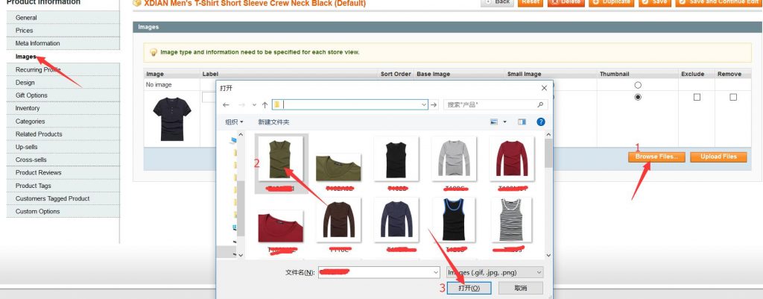
Task: Click the change view layout icon
Action: click(x=494, y=122)
